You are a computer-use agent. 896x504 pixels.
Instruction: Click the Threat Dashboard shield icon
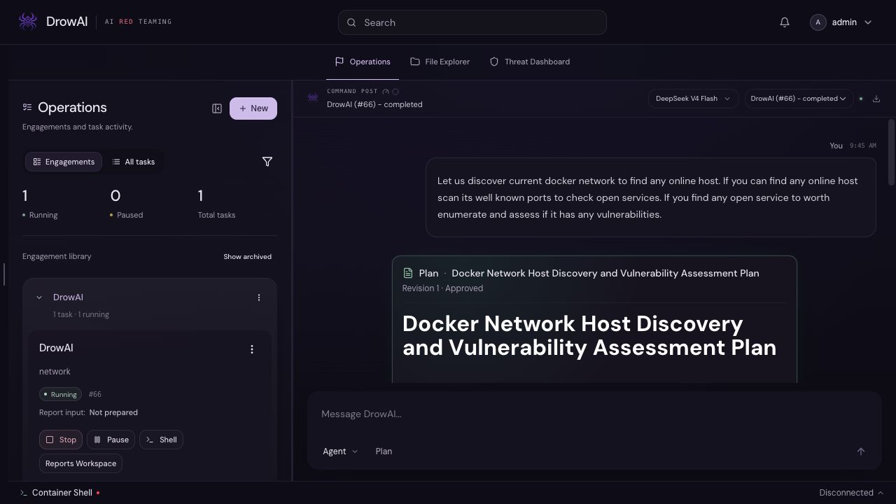pos(494,62)
